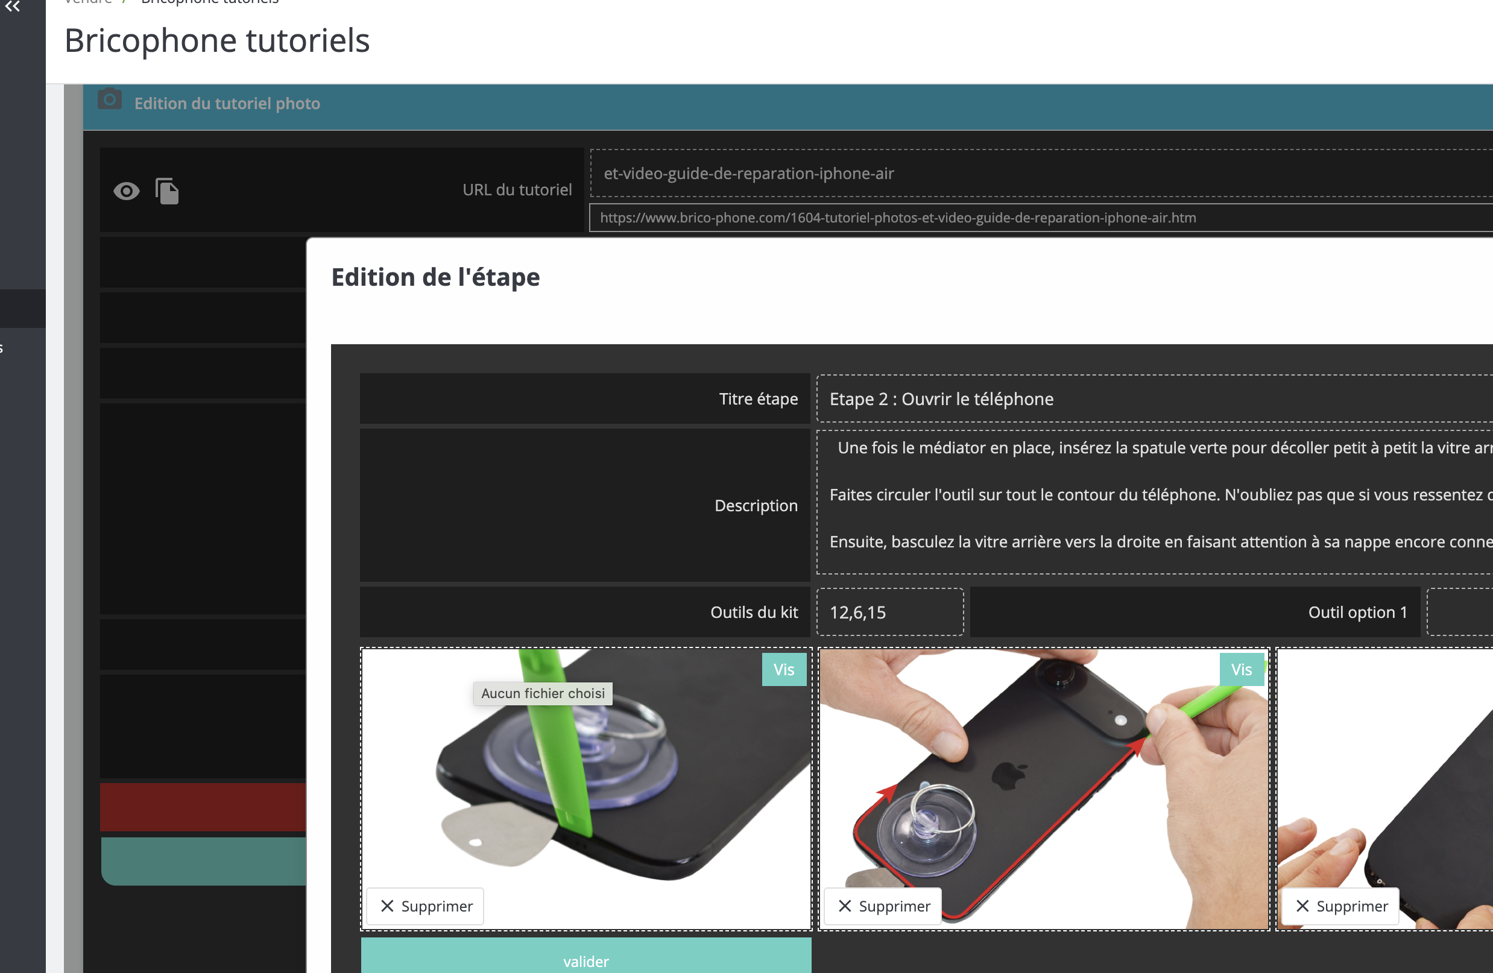
Task: Click X icon on third Supprimer button
Action: (x=1302, y=906)
